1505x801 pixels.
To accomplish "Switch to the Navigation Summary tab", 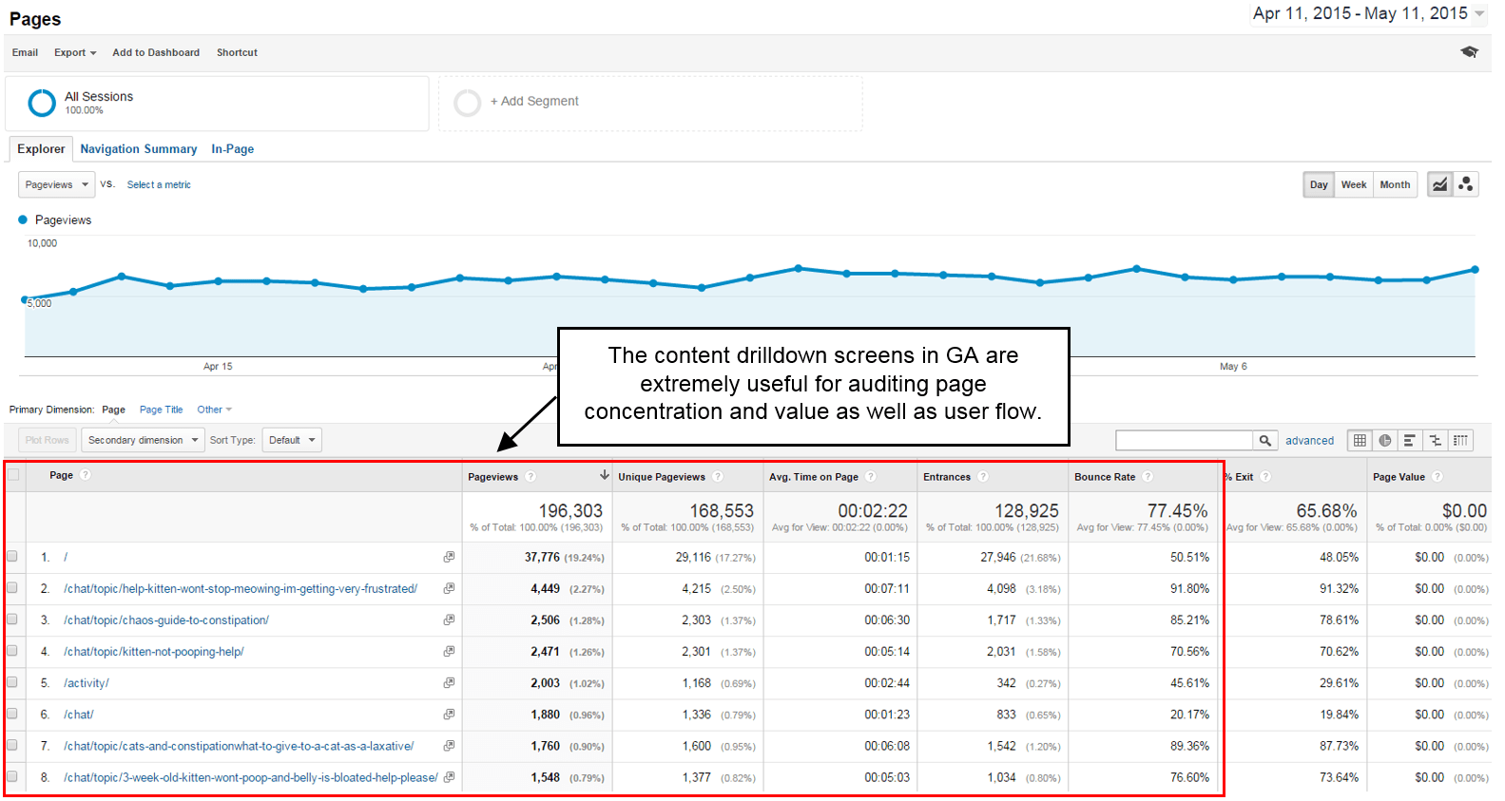I will [x=139, y=149].
